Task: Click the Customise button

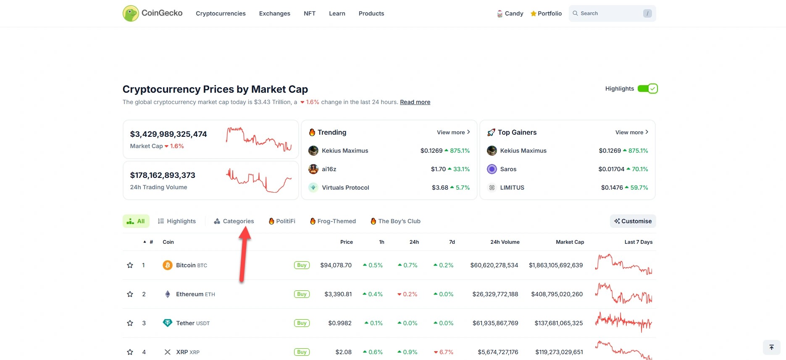Action: click(x=633, y=221)
